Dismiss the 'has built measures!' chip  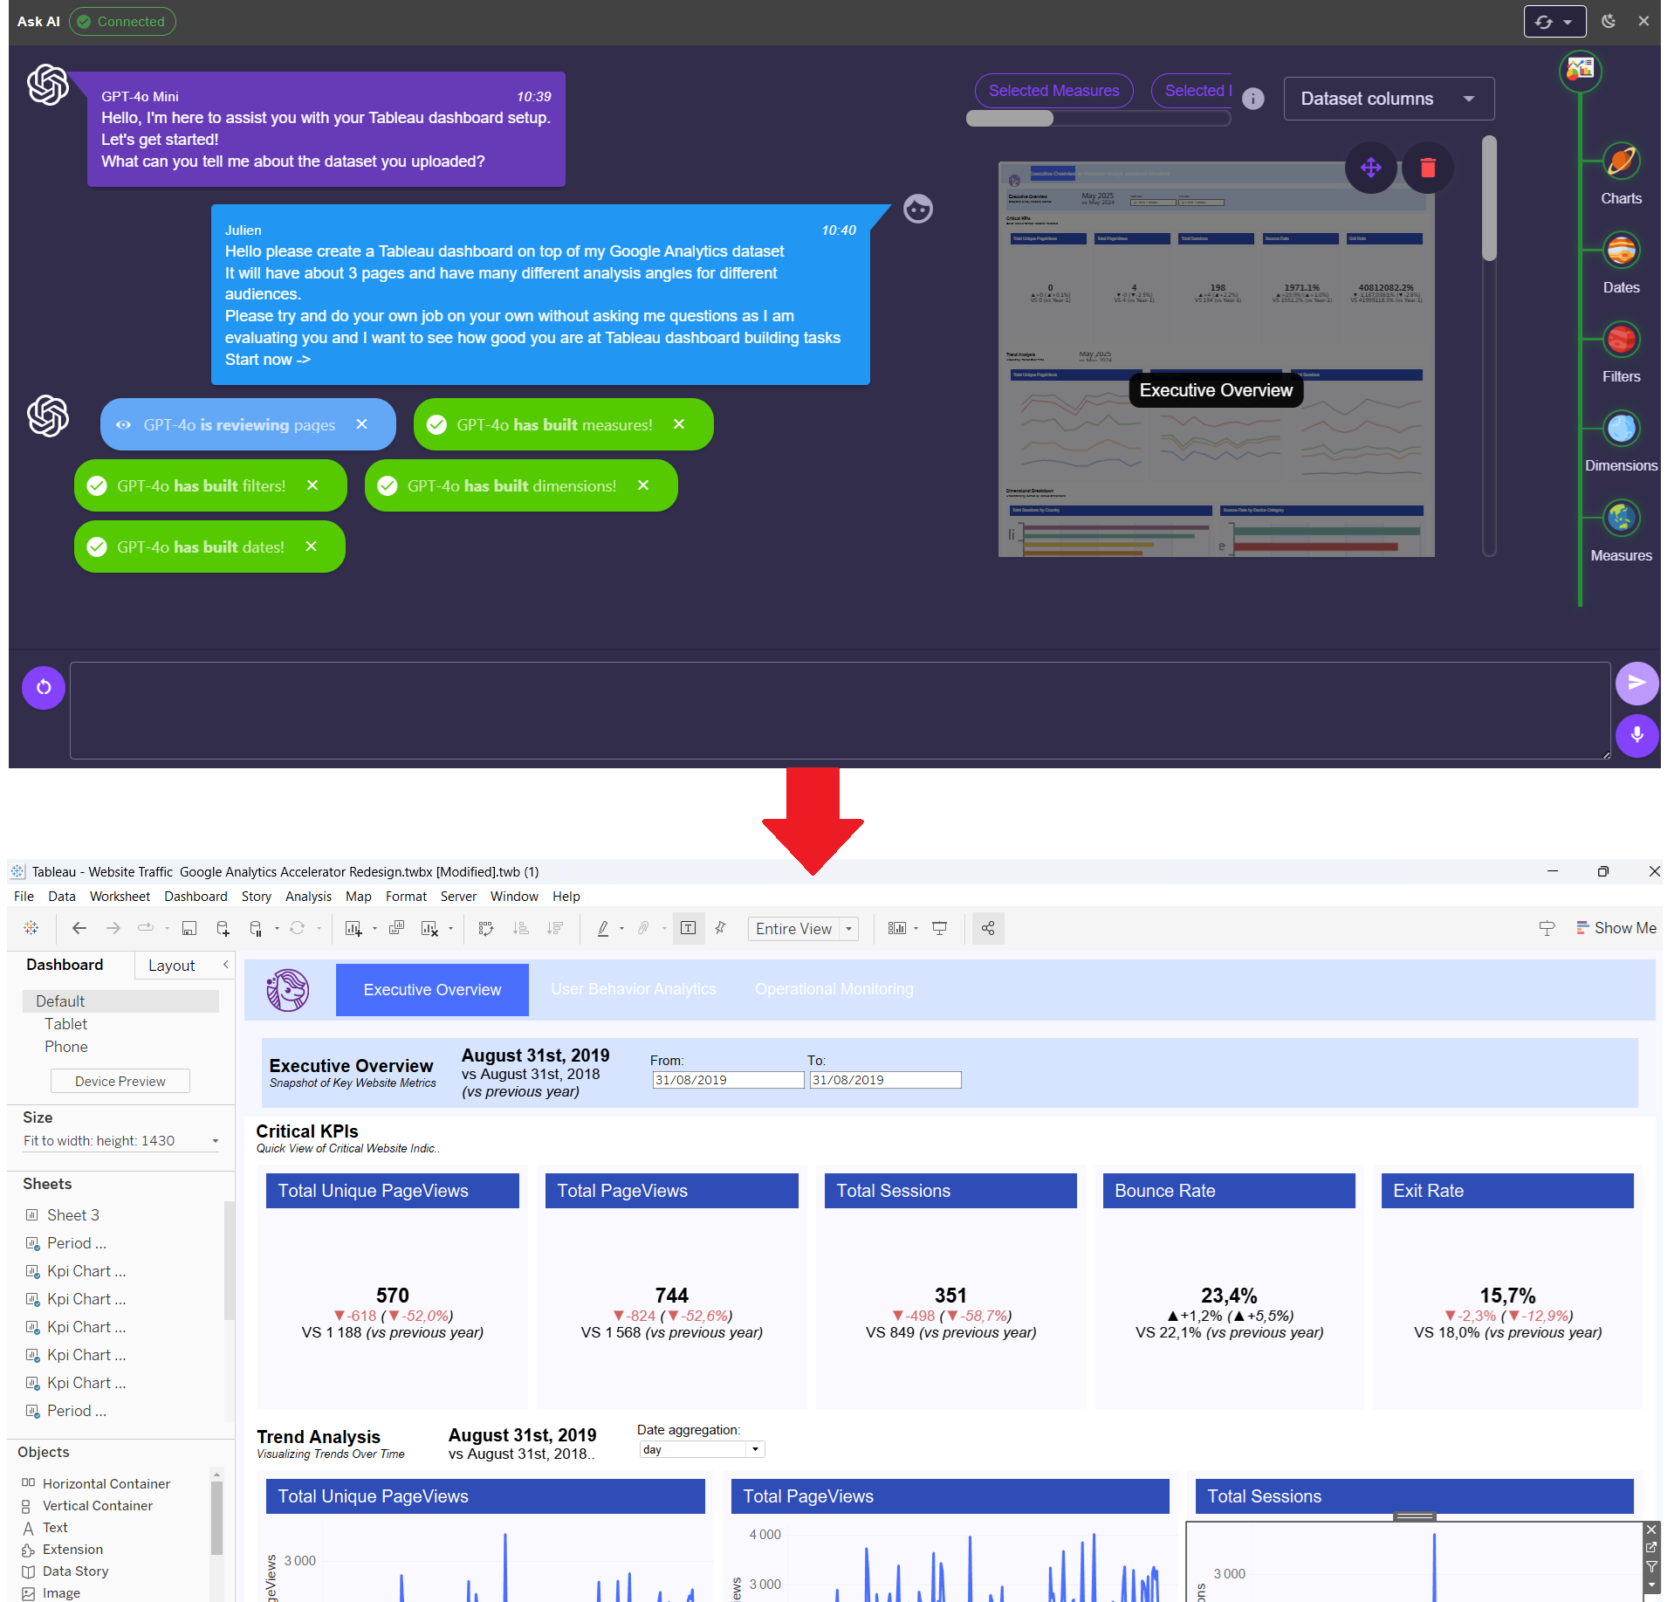(679, 424)
